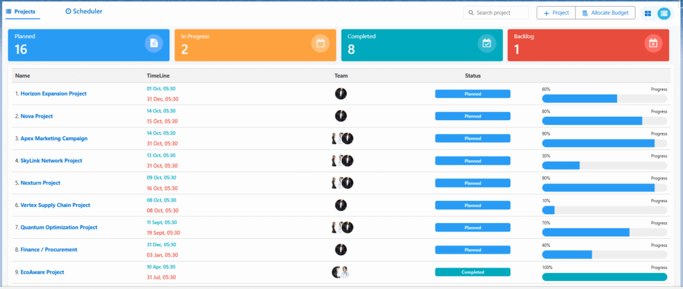The height and width of the screenshot is (289, 683).
Task: Open Allocate Budget
Action: [604, 13]
